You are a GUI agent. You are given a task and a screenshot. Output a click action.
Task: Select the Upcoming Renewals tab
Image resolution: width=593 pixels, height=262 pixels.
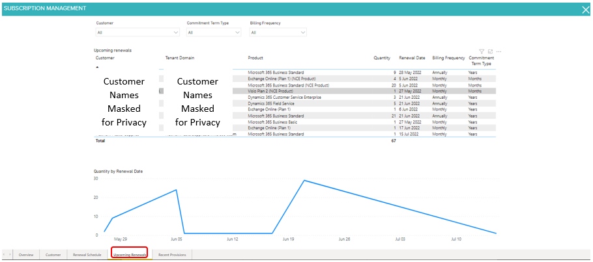(130, 255)
